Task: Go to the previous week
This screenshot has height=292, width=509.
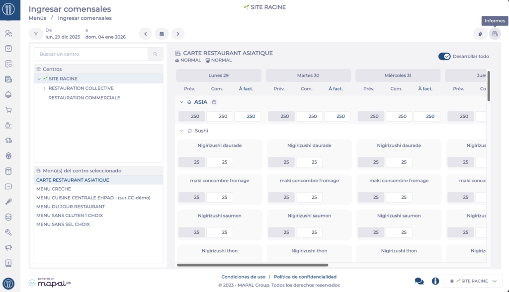Action: tap(146, 34)
